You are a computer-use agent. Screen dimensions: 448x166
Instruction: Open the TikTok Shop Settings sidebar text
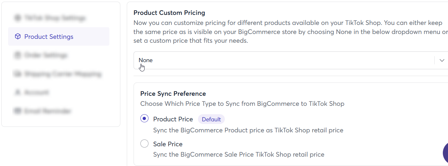(x=55, y=18)
